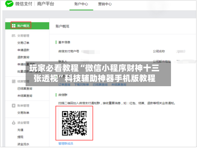Click the 结算管理 section icon

(x=14, y=81)
